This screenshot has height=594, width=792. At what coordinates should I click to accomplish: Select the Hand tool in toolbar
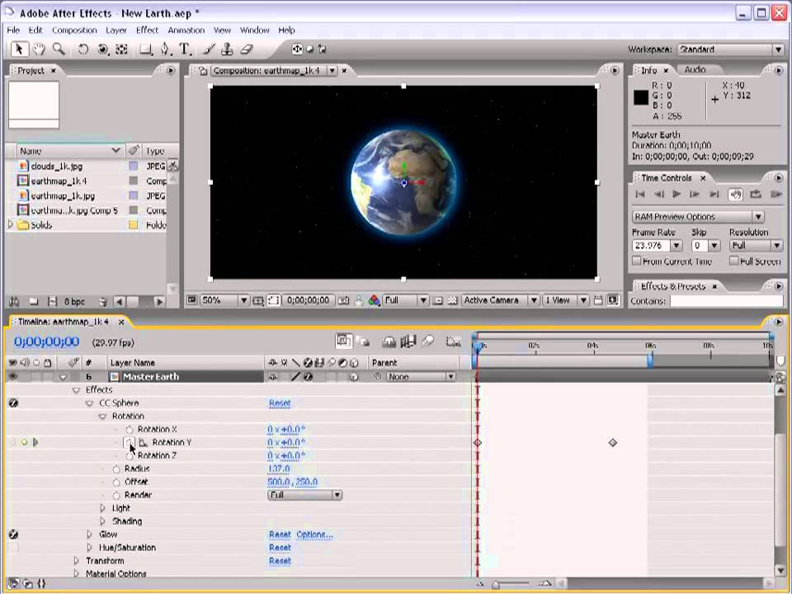click(x=39, y=49)
